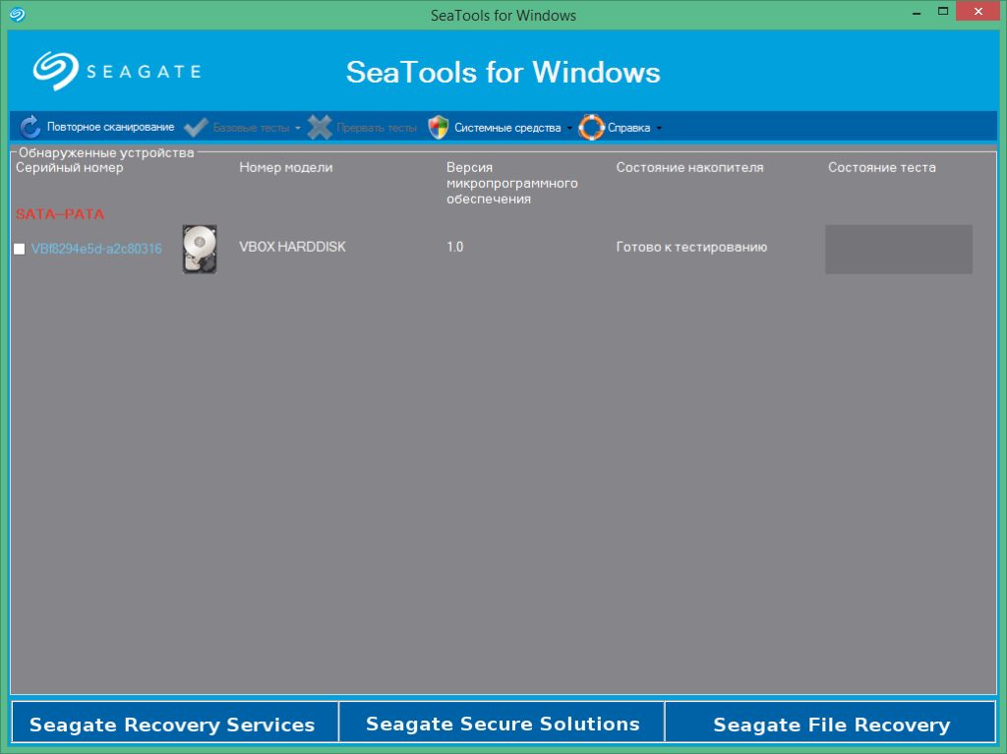Tick the checkbox for the VBOX drive
Image resolution: width=1007 pixels, height=754 pixels.
click(19, 250)
